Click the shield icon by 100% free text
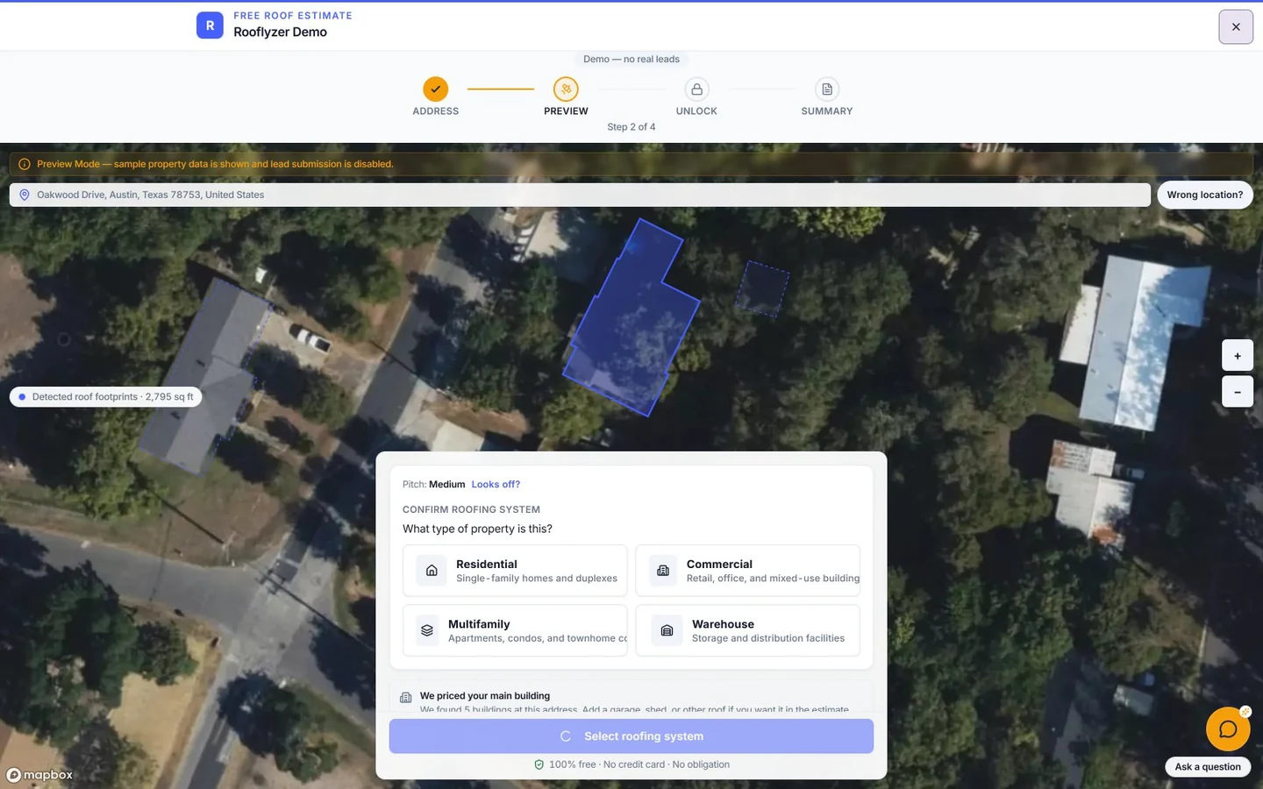Viewport: 1263px width, 789px height. [539, 764]
